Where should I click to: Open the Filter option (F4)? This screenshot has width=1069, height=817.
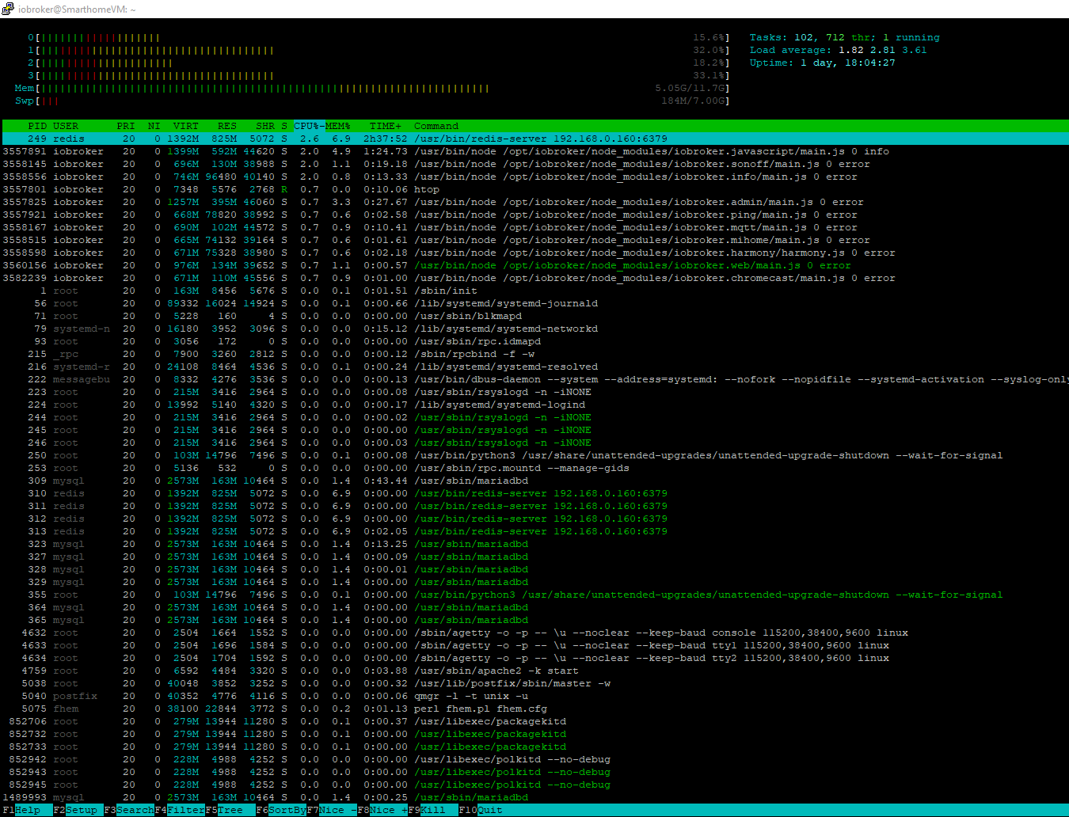click(x=180, y=810)
